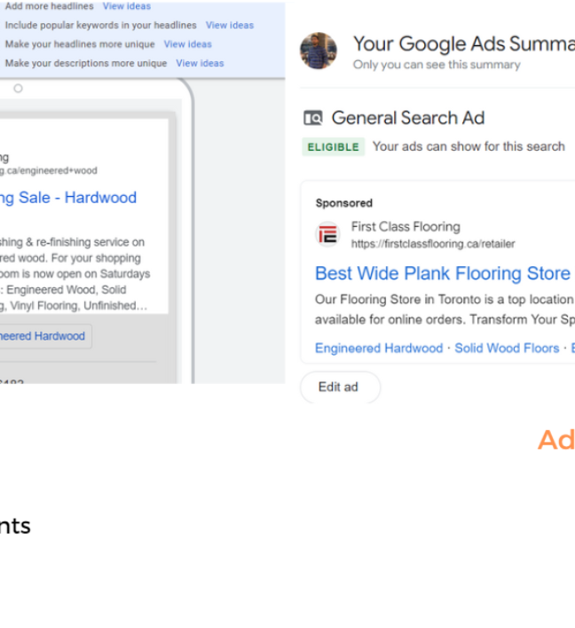Screen dimensions: 575x628
Task: Click the firstclassflooring.ca/retailer URL
Action: 433,244
